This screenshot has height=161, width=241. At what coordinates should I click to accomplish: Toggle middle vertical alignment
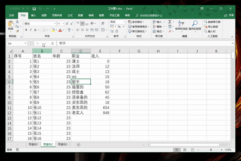[82, 24]
